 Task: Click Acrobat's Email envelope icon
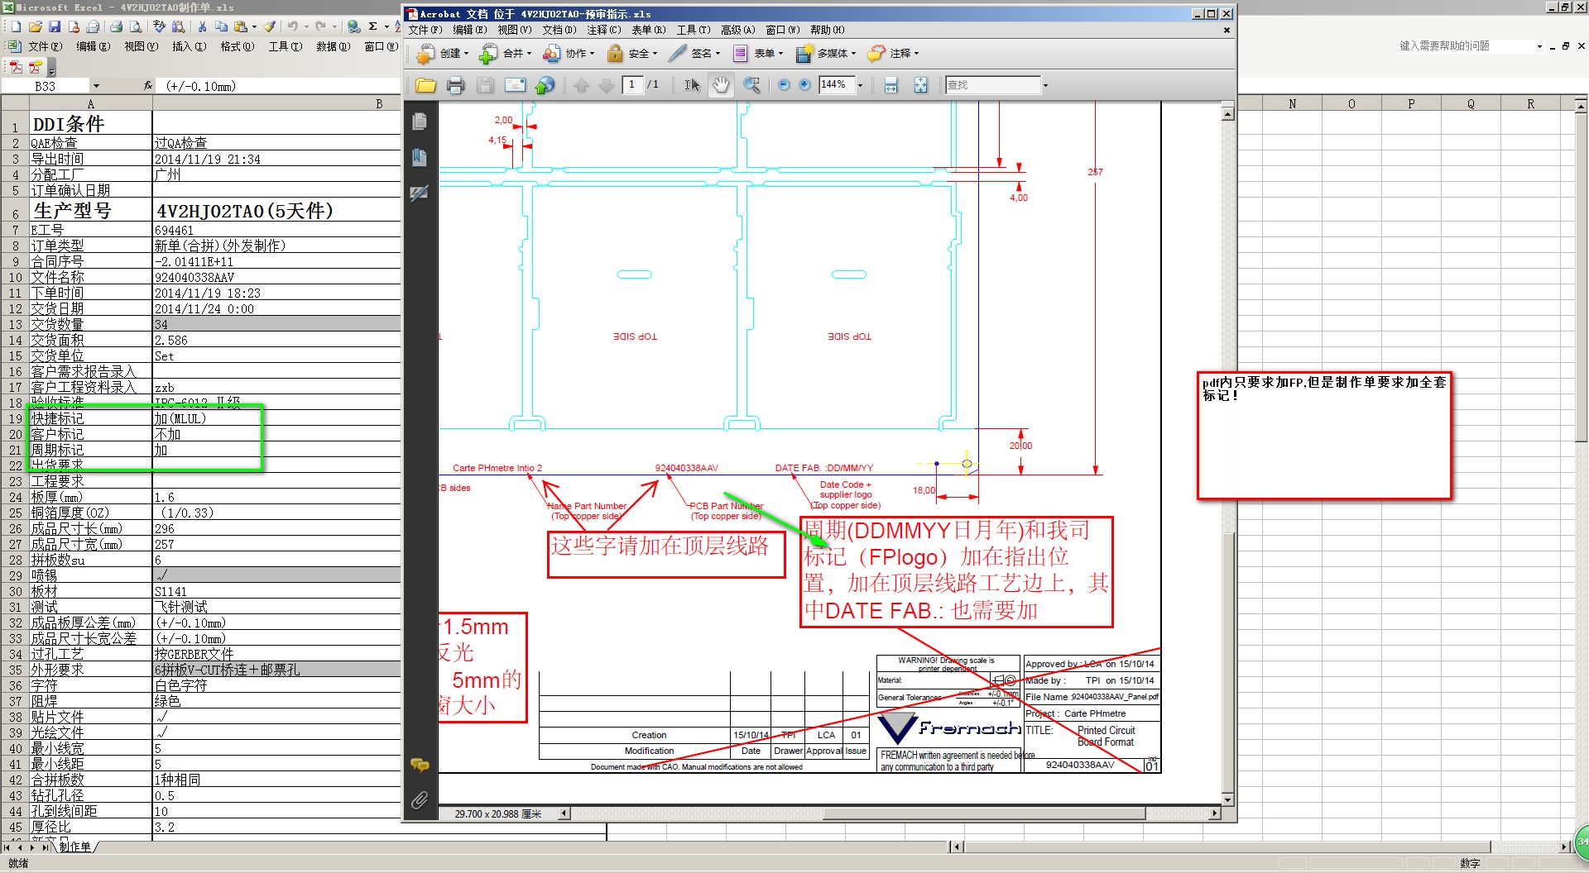[515, 84]
